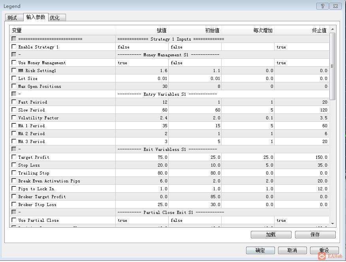
Task: Edit Volatility Factor value 2.4
Action: click(142, 118)
